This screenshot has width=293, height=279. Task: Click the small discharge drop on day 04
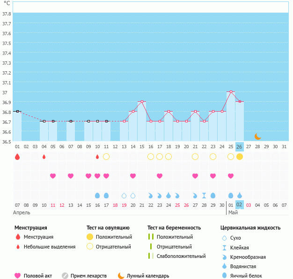click(x=44, y=157)
